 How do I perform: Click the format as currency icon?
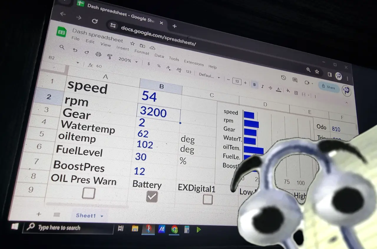click(x=149, y=64)
